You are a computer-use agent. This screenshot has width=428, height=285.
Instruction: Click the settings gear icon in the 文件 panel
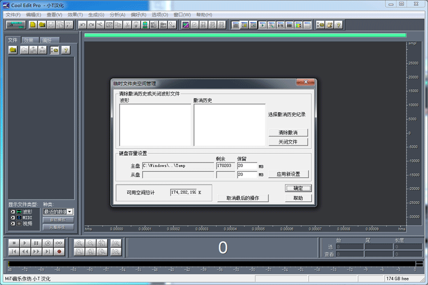55,50
